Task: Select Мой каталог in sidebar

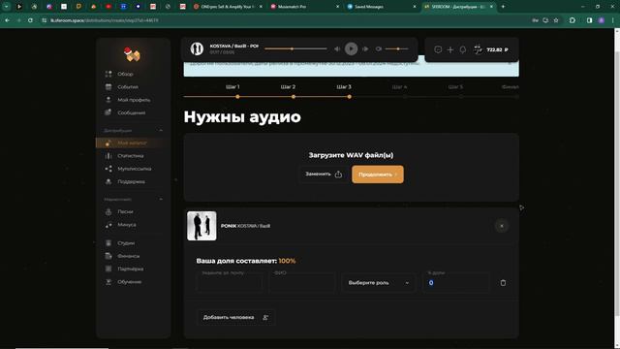Action: pos(133,143)
